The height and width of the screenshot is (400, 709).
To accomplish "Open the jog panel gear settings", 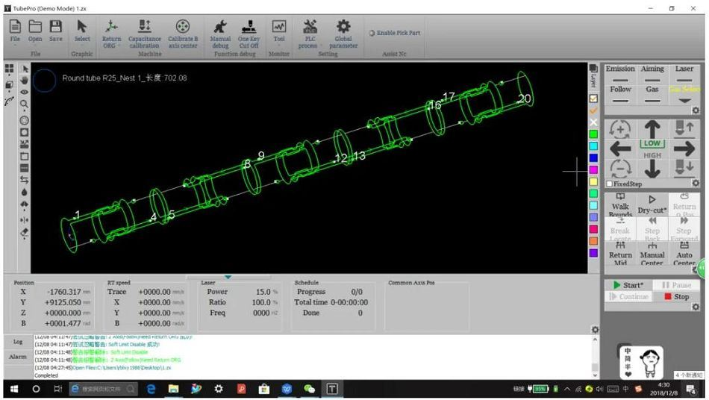I will click(x=696, y=183).
